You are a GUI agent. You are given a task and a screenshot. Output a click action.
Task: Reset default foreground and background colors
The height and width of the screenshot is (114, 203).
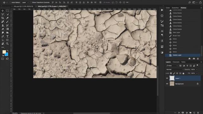pos(3,55)
